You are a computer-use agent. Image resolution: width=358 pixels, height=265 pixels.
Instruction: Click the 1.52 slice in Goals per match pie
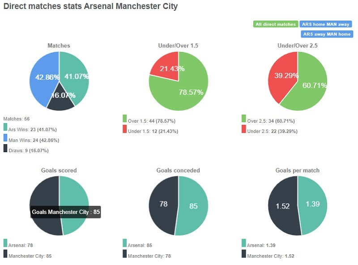point(282,206)
